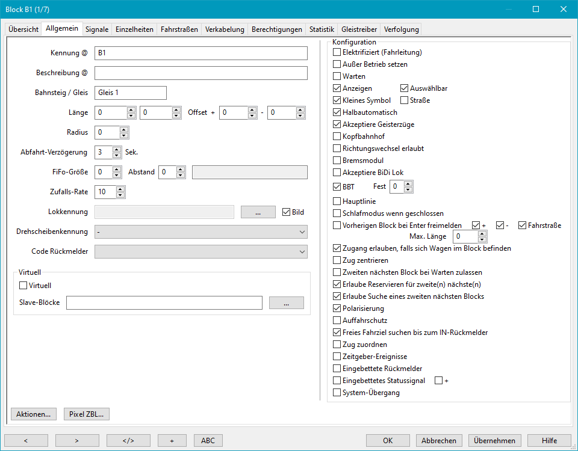The width and height of the screenshot is (578, 451).
Task: Open the Slave-Blöcke browse button
Action: click(286, 302)
